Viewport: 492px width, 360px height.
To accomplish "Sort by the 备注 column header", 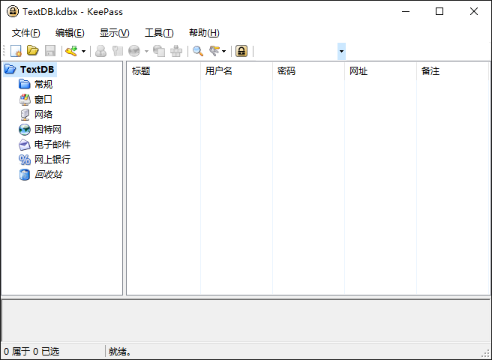I will pyautogui.click(x=452, y=71).
